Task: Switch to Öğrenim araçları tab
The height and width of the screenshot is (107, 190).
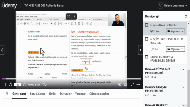Action: (99, 94)
